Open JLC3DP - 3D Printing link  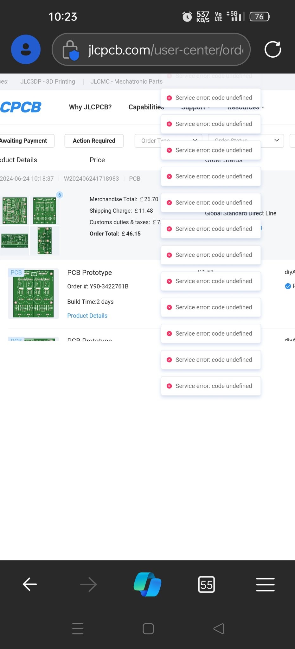pyautogui.click(x=48, y=81)
